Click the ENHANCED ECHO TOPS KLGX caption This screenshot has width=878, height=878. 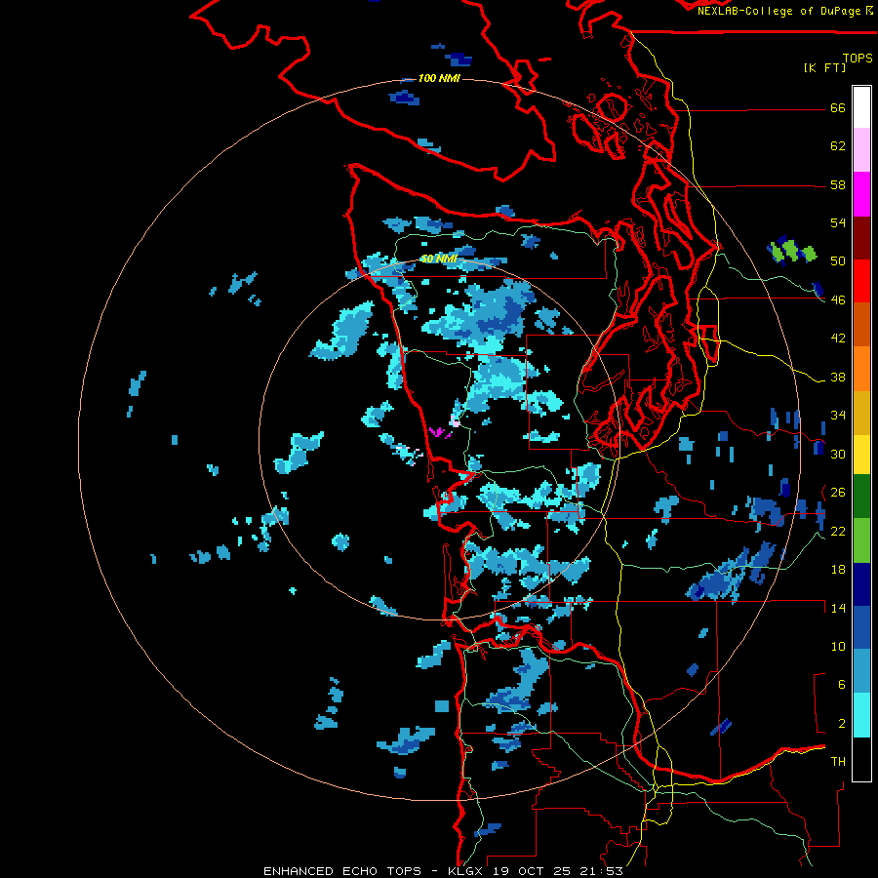click(x=443, y=871)
